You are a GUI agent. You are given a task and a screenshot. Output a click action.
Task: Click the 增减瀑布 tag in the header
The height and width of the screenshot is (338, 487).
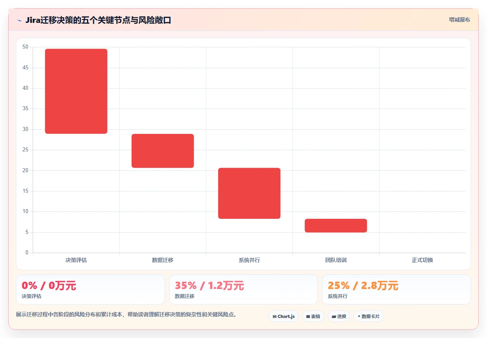(x=459, y=20)
